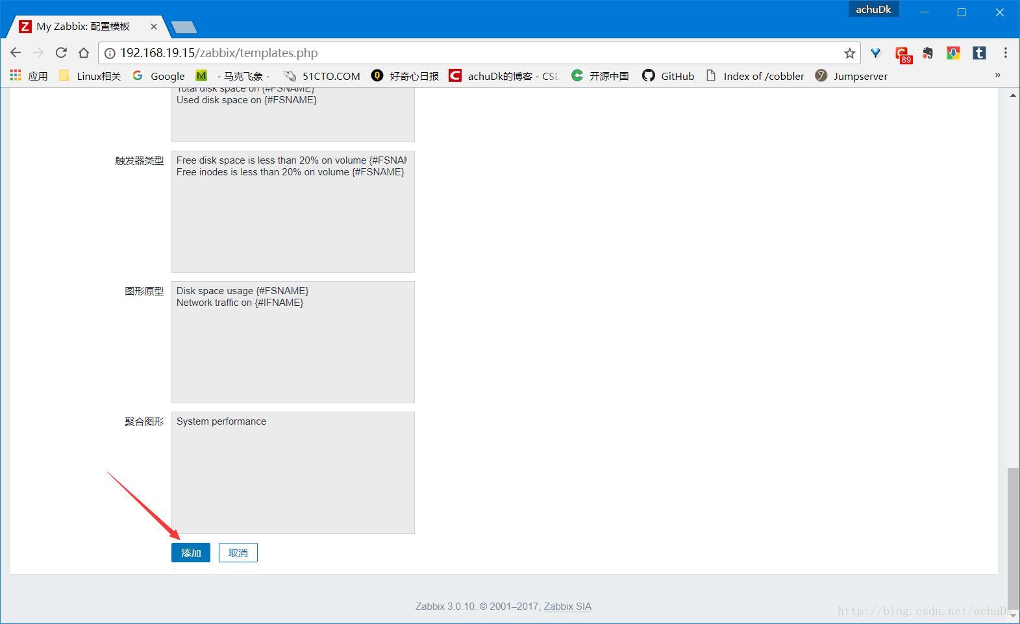
Task: Click the 添加 button to add template
Action: pyautogui.click(x=191, y=553)
